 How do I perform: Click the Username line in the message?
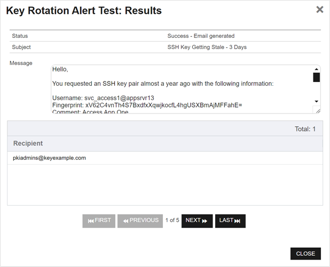103,98
